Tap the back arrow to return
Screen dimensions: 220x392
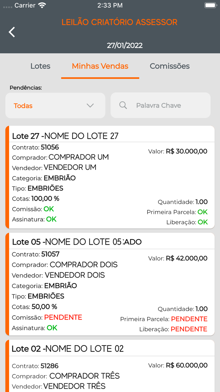[12, 32]
